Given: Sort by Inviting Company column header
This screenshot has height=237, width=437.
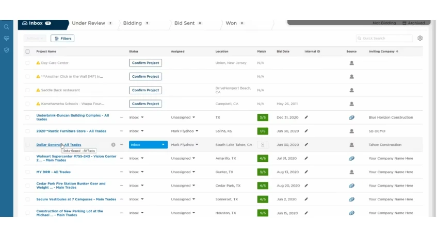Looking at the screenshot, I should click(x=383, y=52).
